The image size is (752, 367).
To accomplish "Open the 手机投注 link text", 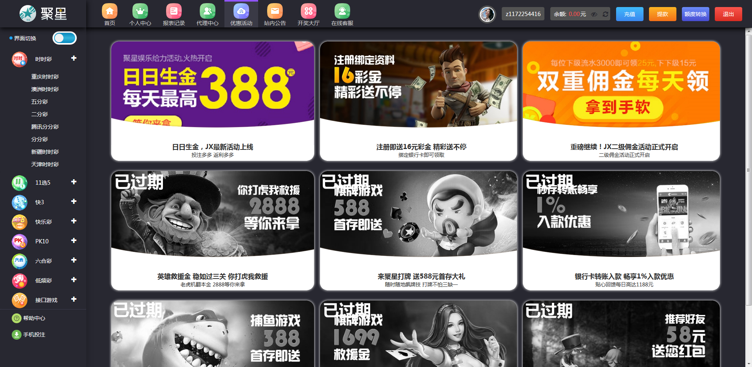I will (x=34, y=335).
